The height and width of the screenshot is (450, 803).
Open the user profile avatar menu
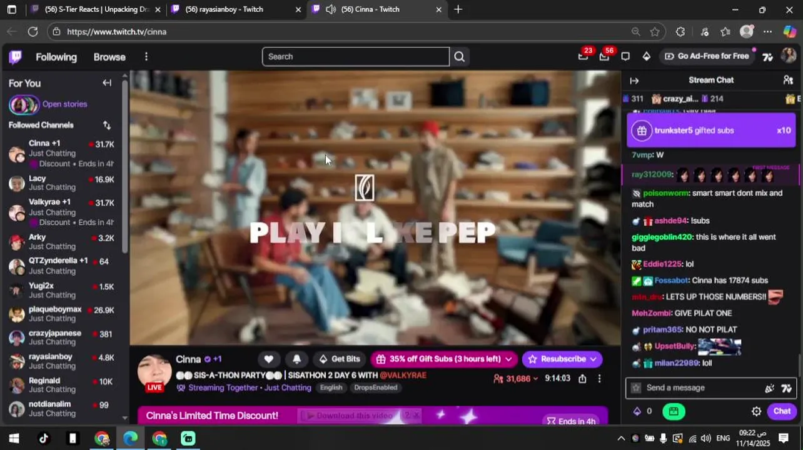789,56
